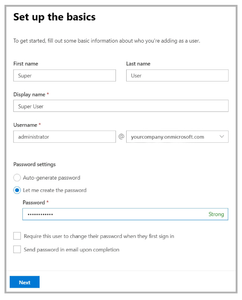Select the Auto-generate password option
This screenshot has width=242, height=300.
click(x=17, y=177)
